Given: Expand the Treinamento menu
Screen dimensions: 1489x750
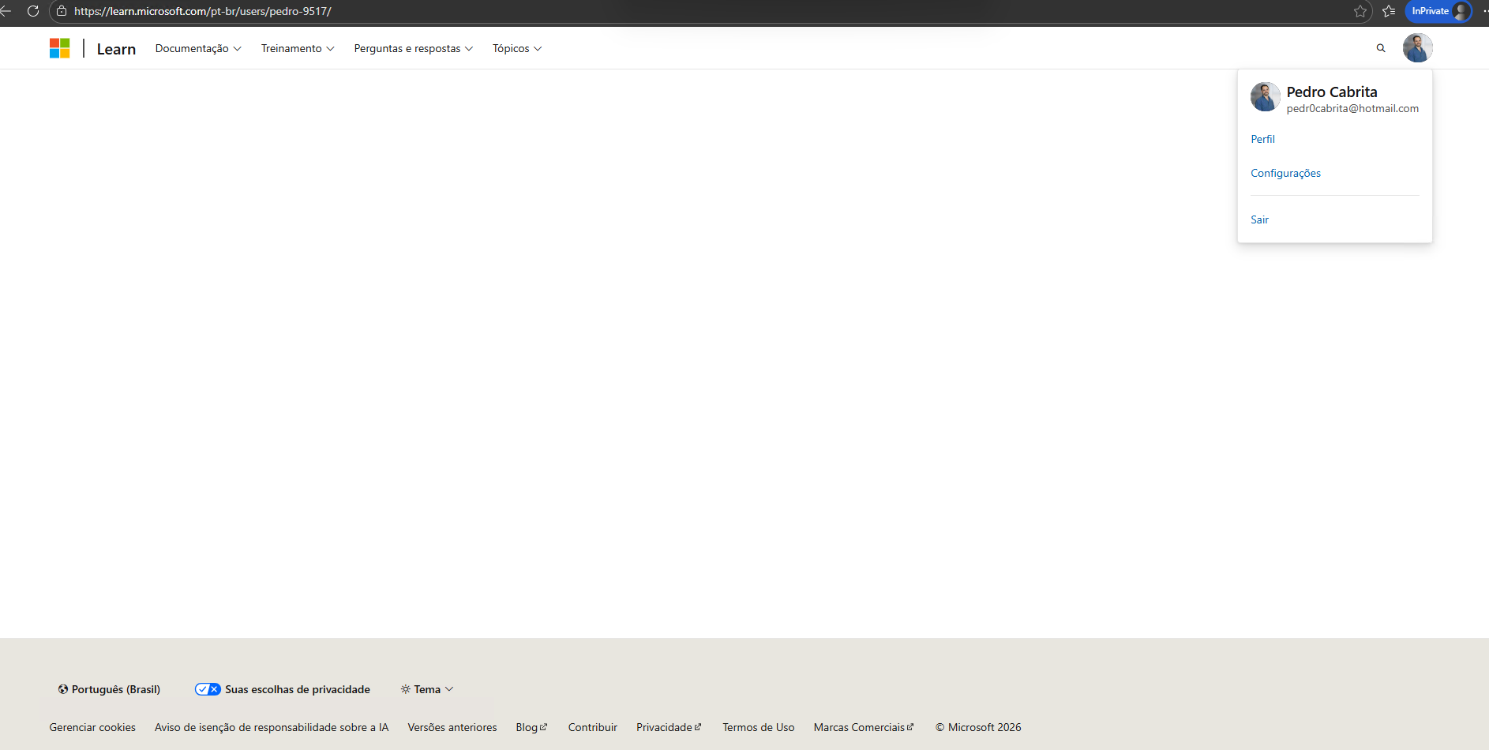Looking at the screenshot, I should tap(298, 48).
